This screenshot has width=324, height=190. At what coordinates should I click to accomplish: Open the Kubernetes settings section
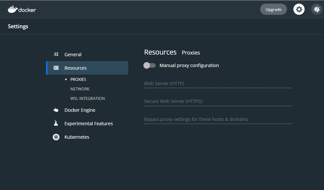coord(87,137)
